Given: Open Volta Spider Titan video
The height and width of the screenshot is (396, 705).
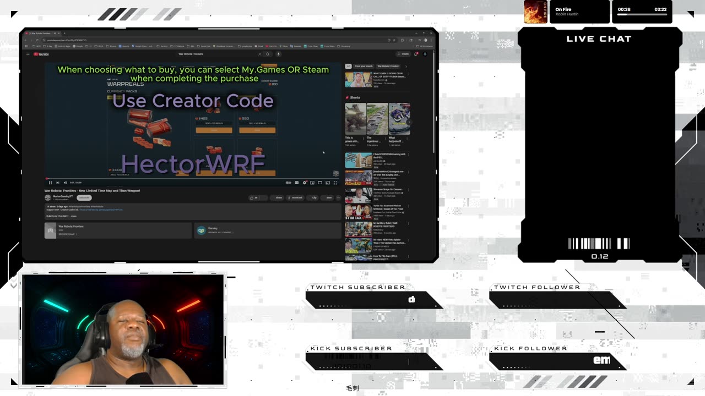Looking at the screenshot, I should click(x=359, y=245).
